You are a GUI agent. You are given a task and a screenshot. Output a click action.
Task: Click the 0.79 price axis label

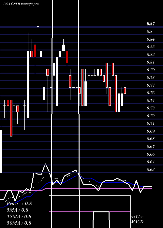coord(151,70)
